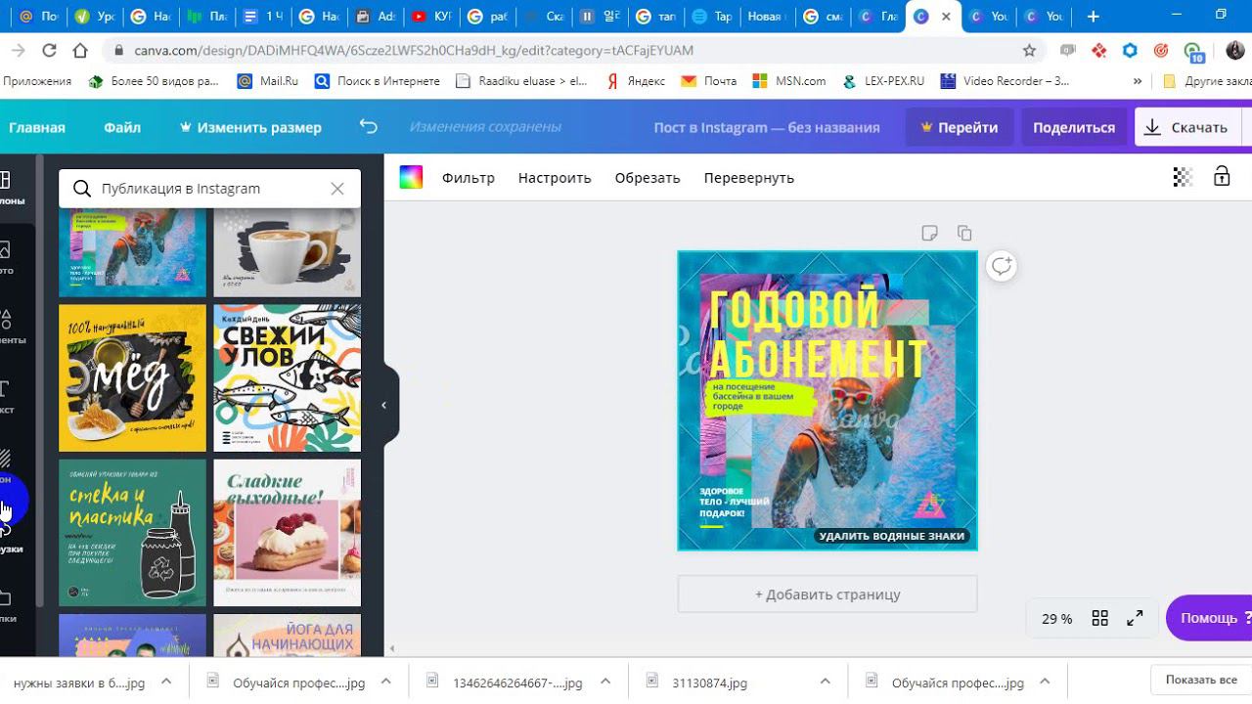Click the undo arrow icon
The height and width of the screenshot is (704, 1252).
(368, 127)
